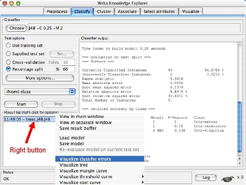Screen dimensions: 246x185
Task: Click 'Iris-virginica' class in output
Action: 209,131
